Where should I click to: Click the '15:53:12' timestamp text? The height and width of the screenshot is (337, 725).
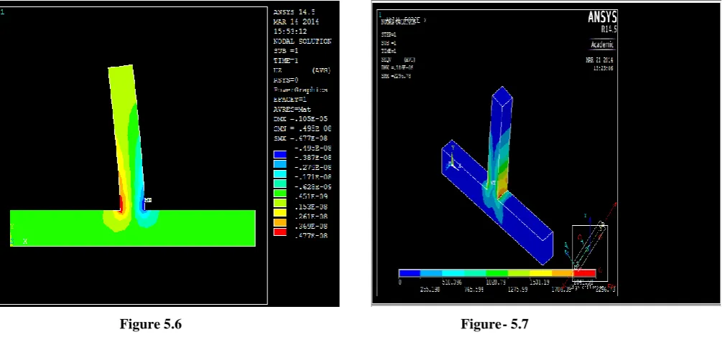coord(290,32)
